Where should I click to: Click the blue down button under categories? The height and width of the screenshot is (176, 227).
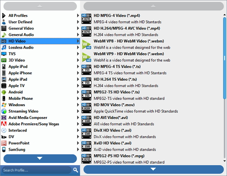click(x=40, y=158)
